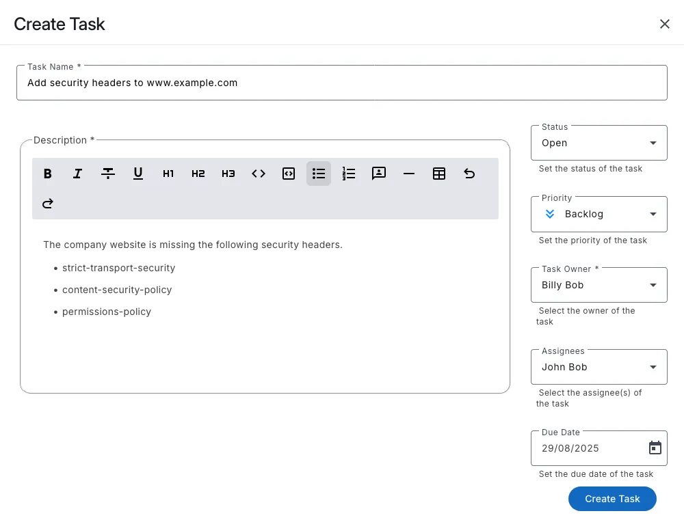Toggle strikethrough text formatting
This screenshot has height=522, width=684.
tap(108, 174)
